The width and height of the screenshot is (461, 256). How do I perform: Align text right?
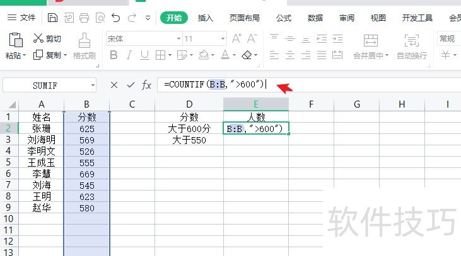coord(306,55)
